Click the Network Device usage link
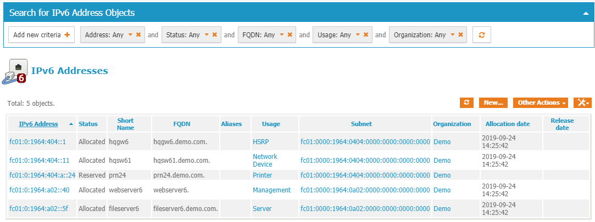 265,160
